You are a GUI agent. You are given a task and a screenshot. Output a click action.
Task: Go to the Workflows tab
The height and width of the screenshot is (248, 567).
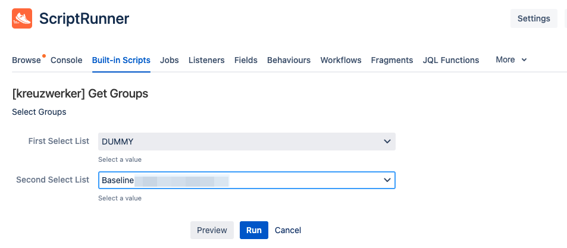coord(341,60)
